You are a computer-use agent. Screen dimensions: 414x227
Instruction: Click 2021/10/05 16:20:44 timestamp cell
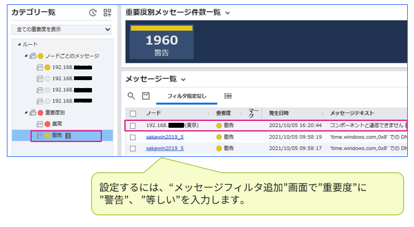(x=295, y=125)
